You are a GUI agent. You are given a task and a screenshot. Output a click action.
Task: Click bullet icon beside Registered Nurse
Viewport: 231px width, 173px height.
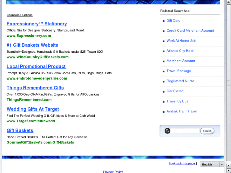tap(164, 82)
